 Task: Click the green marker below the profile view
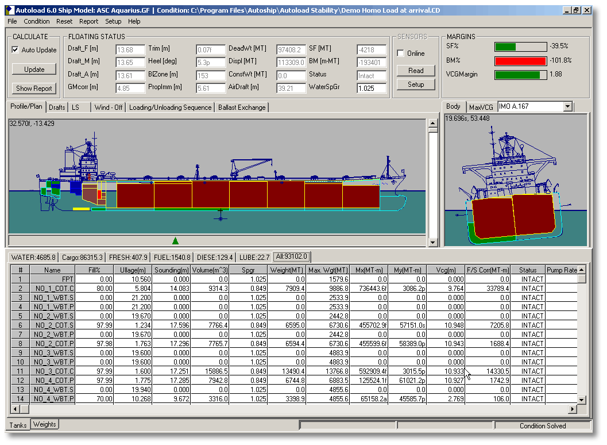click(x=176, y=240)
